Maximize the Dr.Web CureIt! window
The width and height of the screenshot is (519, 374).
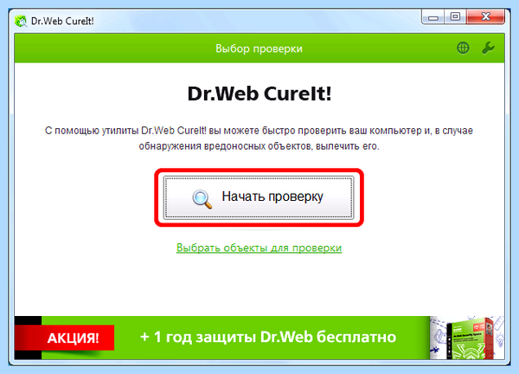(455, 16)
